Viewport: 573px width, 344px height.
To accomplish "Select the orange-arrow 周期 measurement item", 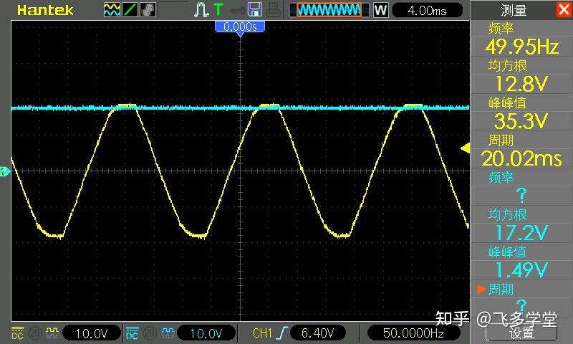I will click(x=496, y=290).
